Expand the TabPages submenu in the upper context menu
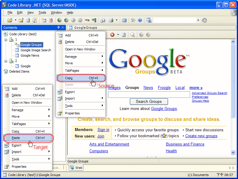238x179 pixels. 81,71
